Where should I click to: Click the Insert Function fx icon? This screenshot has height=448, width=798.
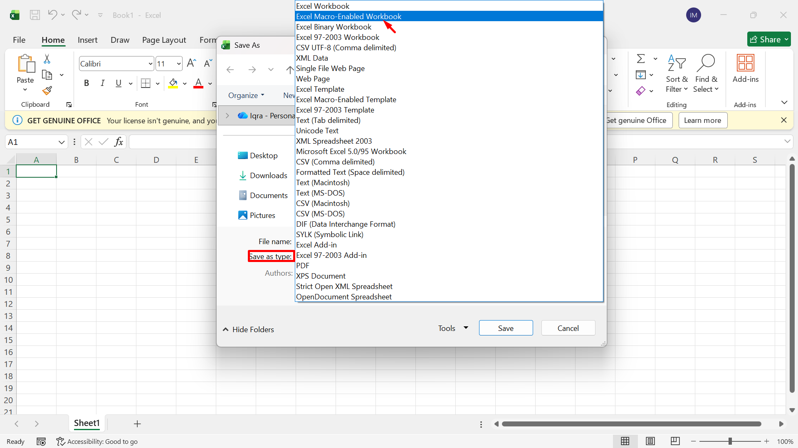point(119,142)
